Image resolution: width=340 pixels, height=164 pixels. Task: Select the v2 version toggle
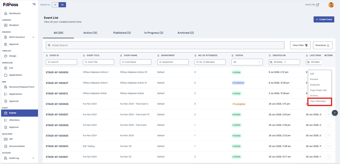tap(62, 5)
